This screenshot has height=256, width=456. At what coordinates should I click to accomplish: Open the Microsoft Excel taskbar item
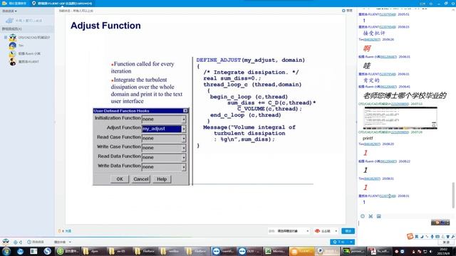coord(275,251)
